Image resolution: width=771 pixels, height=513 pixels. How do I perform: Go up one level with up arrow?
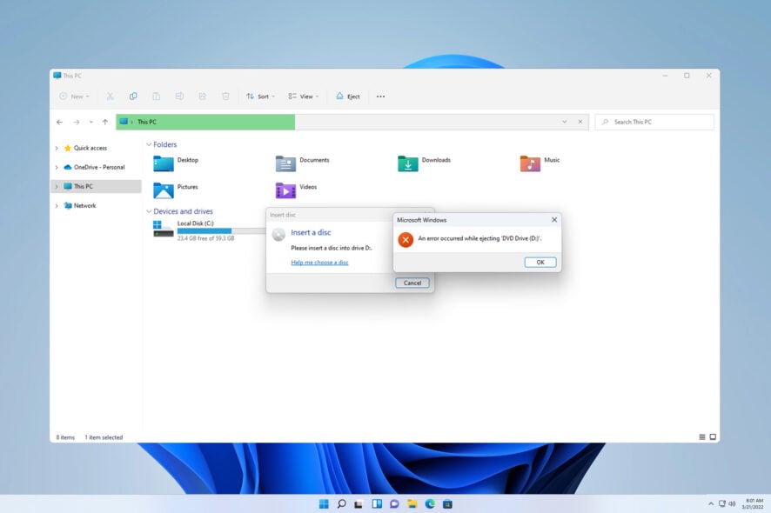104,122
